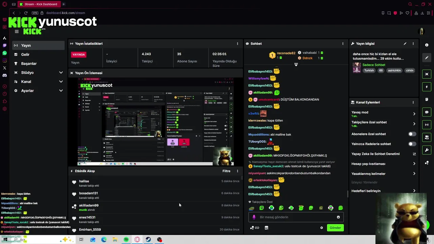Image resolution: width=434 pixels, height=244 pixels.
Task: Open external link icon for Yapay Zeka Sohbet Denetimi
Action: pyautogui.click(x=414, y=154)
